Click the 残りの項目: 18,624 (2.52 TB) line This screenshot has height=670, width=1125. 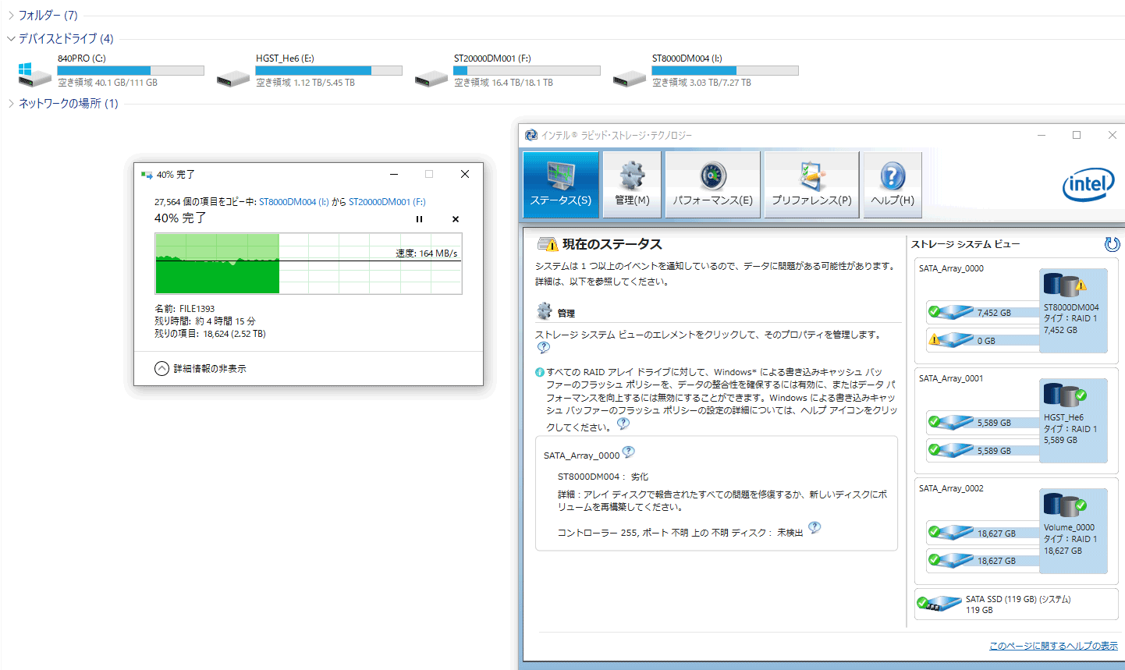pyautogui.click(x=211, y=334)
